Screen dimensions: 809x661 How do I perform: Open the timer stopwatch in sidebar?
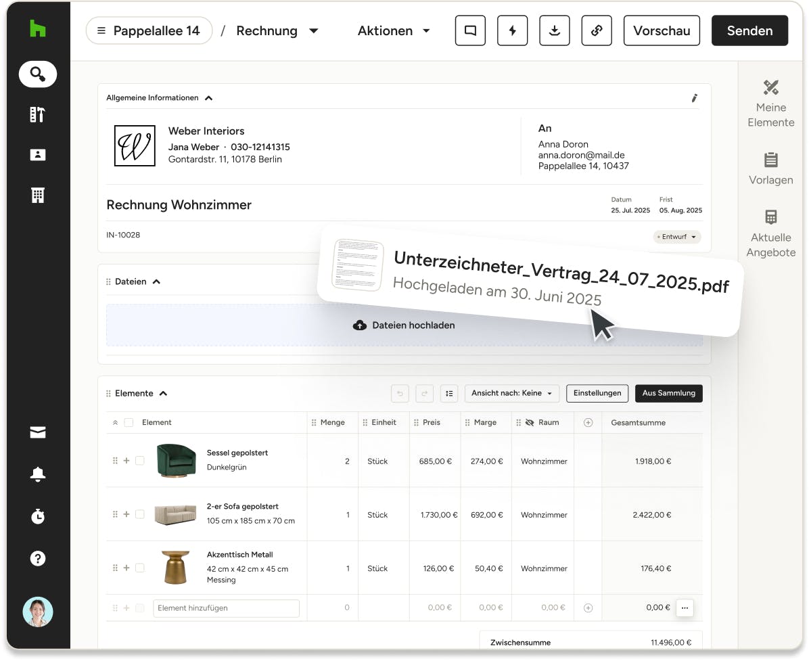tap(38, 517)
